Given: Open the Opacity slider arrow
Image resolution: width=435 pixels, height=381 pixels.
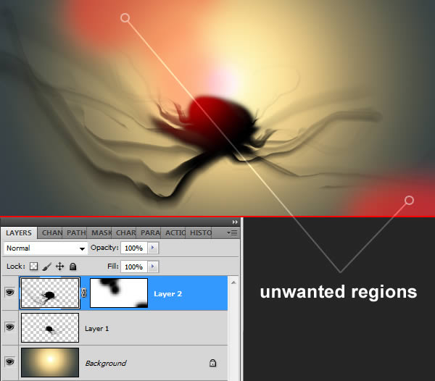Looking at the screenshot, I should (x=152, y=248).
